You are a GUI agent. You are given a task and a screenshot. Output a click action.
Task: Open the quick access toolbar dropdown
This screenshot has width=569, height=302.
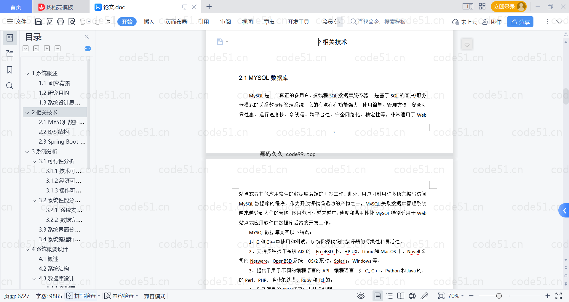coord(109,22)
